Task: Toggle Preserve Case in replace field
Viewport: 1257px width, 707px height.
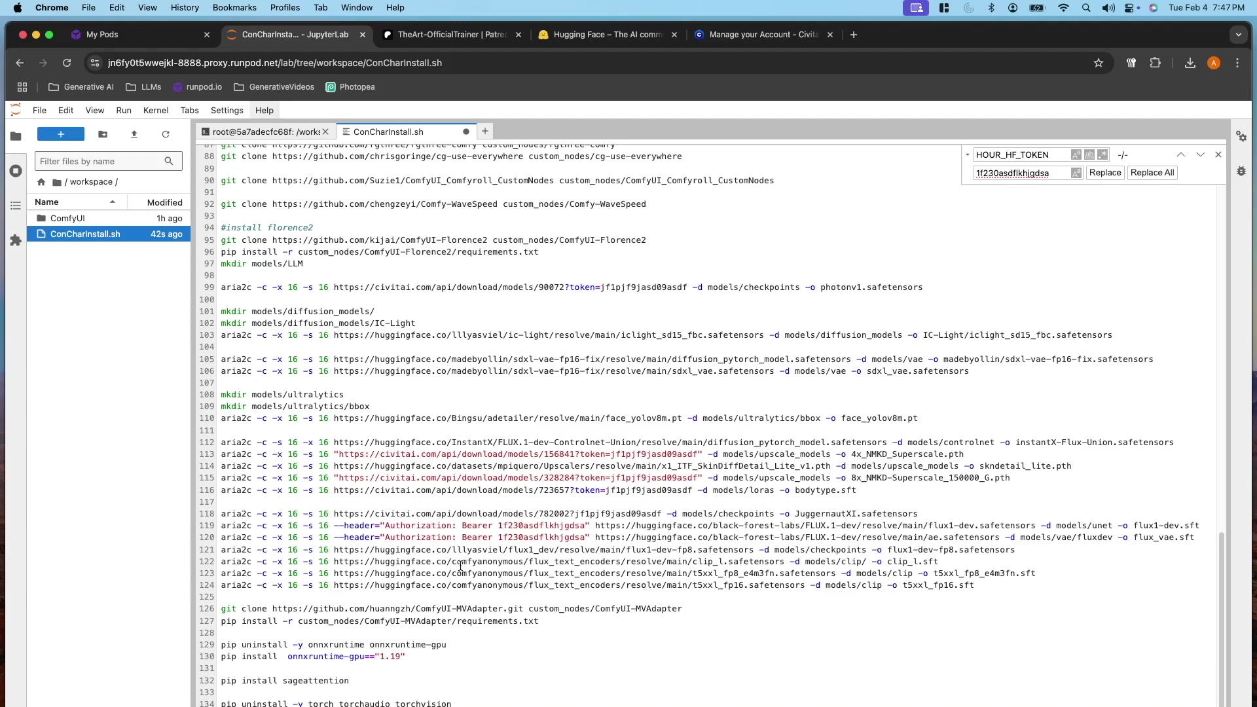Action: click(x=1076, y=173)
